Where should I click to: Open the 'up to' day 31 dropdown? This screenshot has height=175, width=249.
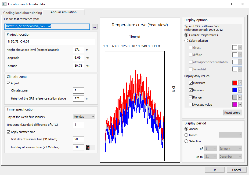211,157
